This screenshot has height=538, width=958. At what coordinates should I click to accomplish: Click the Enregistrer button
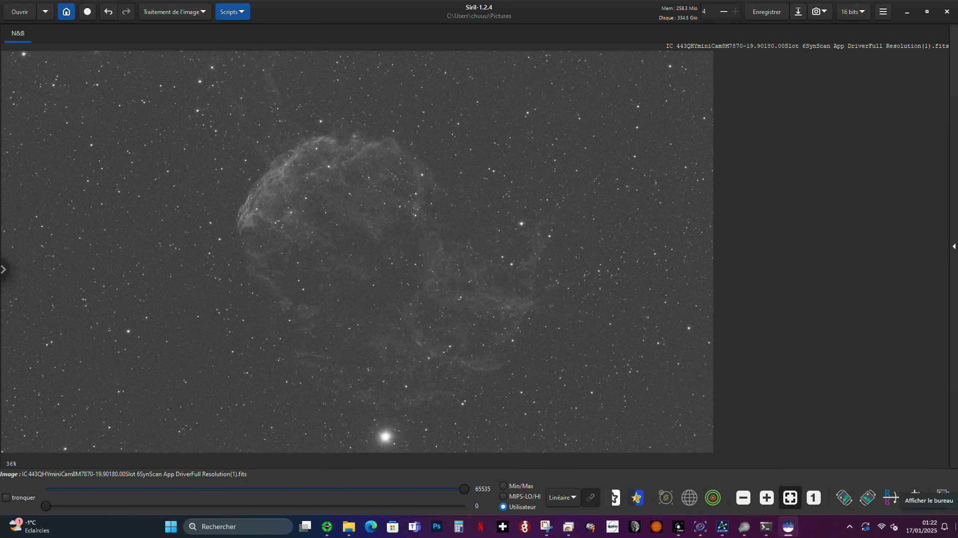click(766, 11)
